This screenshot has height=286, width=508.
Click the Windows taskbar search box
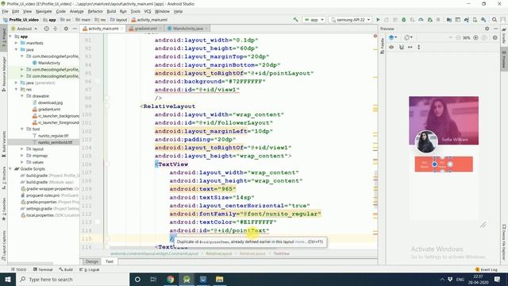[72, 279]
